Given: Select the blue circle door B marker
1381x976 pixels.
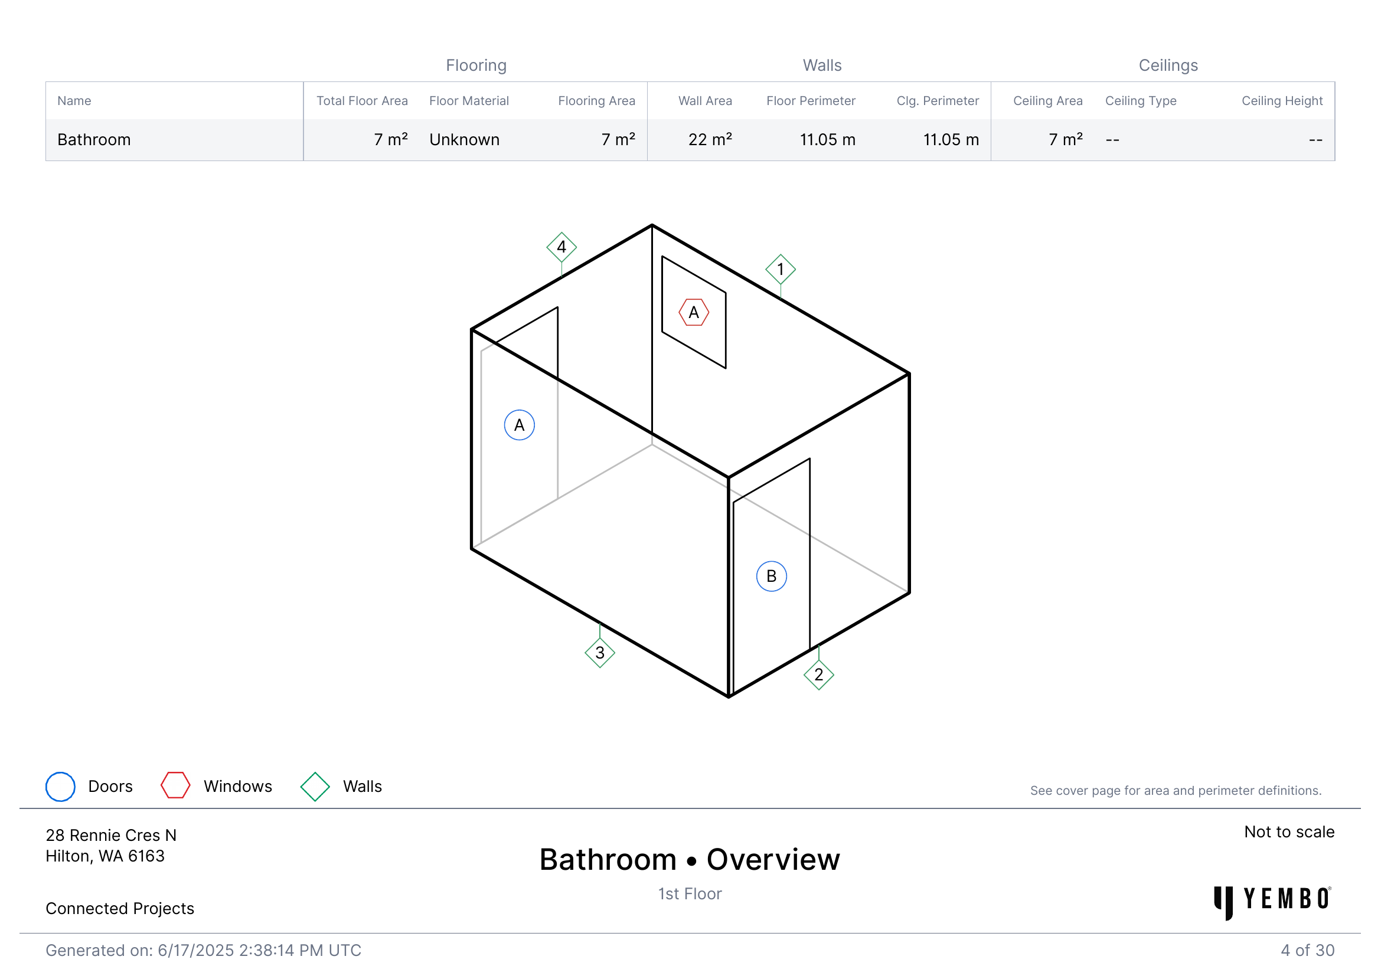Looking at the screenshot, I should coord(771,577).
